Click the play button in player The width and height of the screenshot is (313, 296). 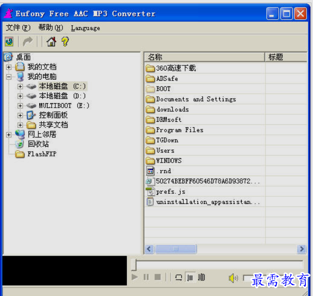[135, 277]
